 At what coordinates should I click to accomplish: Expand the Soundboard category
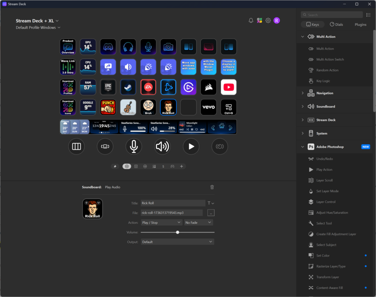coord(303,106)
